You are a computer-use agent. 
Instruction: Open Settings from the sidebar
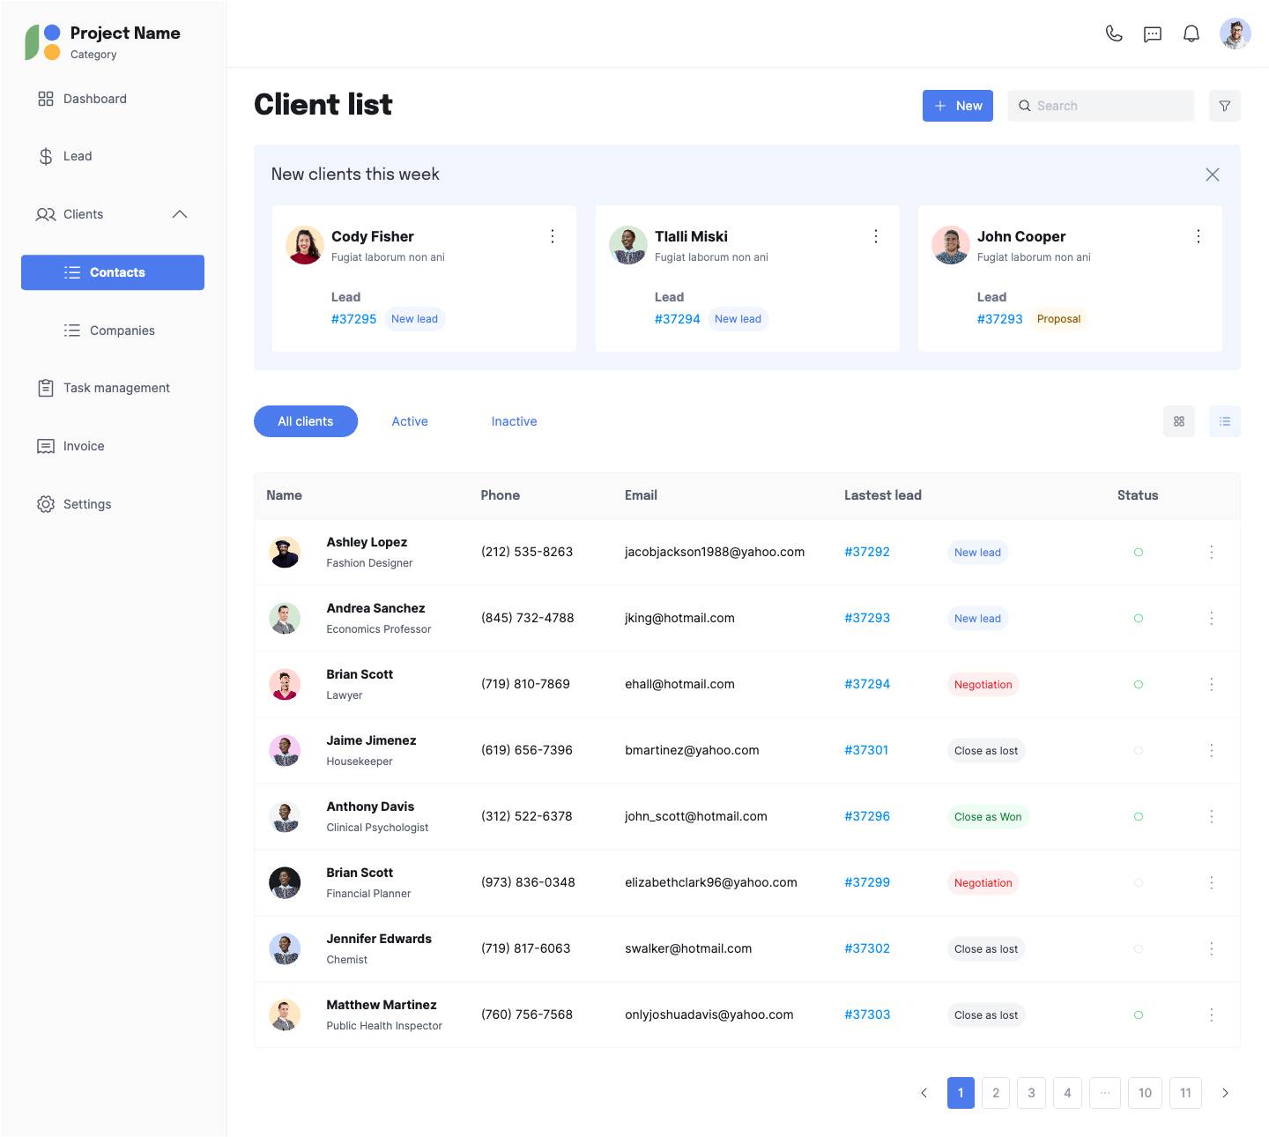87,504
